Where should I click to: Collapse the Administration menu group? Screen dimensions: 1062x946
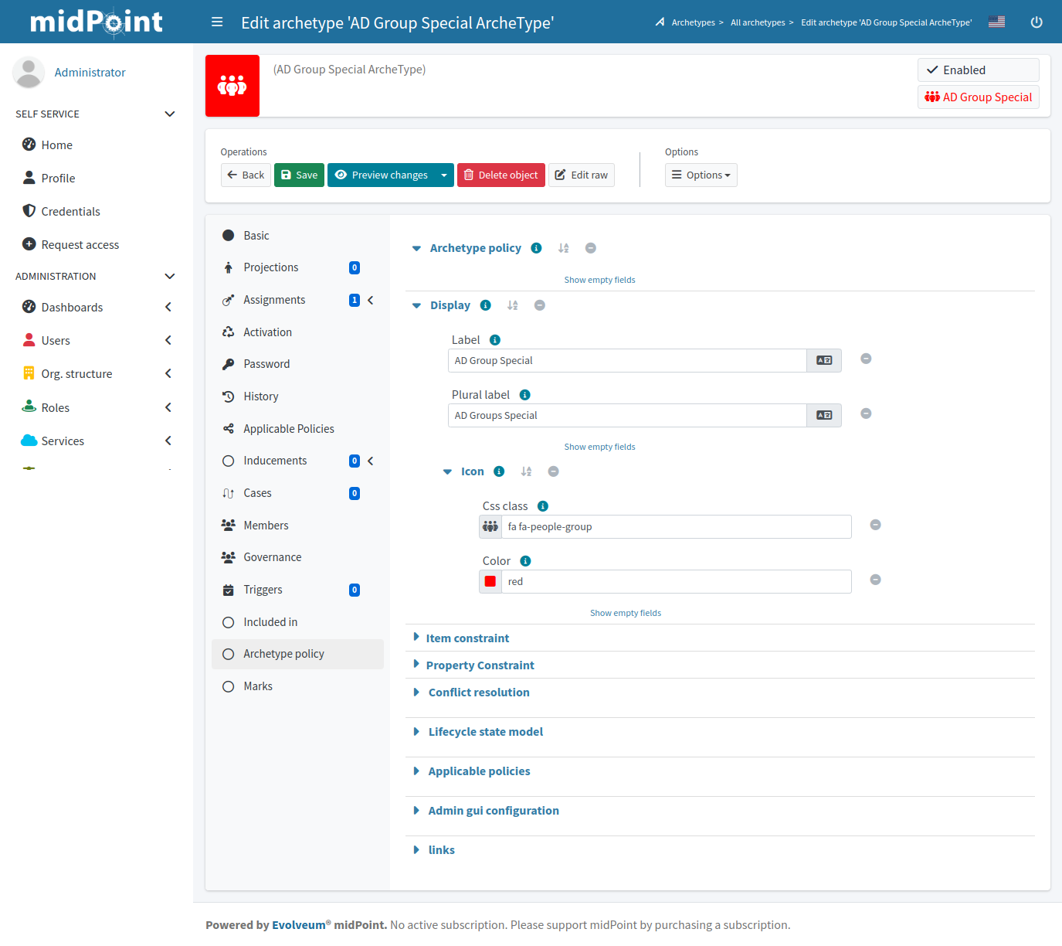(x=170, y=277)
